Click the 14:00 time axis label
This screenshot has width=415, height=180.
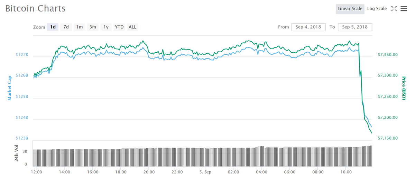tap(65, 172)
